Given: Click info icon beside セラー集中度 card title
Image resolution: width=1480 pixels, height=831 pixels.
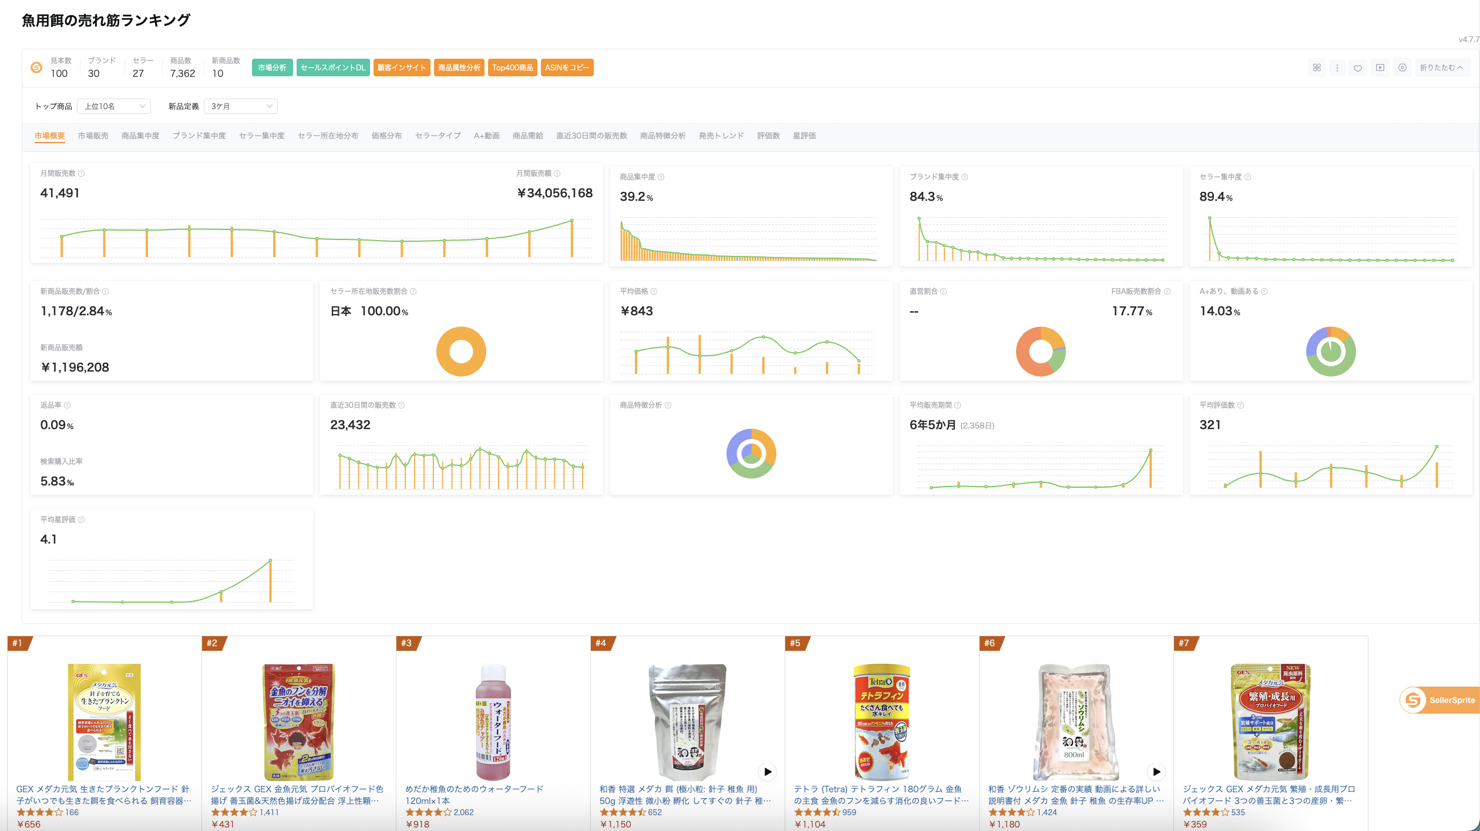Looking at the screenshot, I should (1248, 177).
